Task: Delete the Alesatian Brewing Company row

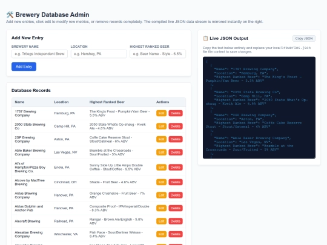Action: 176,234
